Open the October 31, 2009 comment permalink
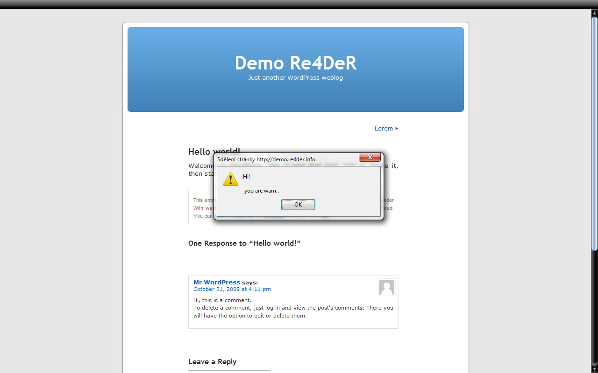This screenshot has height=373, width=598. tap(232, 289)
